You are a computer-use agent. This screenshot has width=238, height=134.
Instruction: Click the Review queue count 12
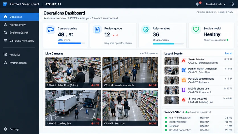(107, 34)
